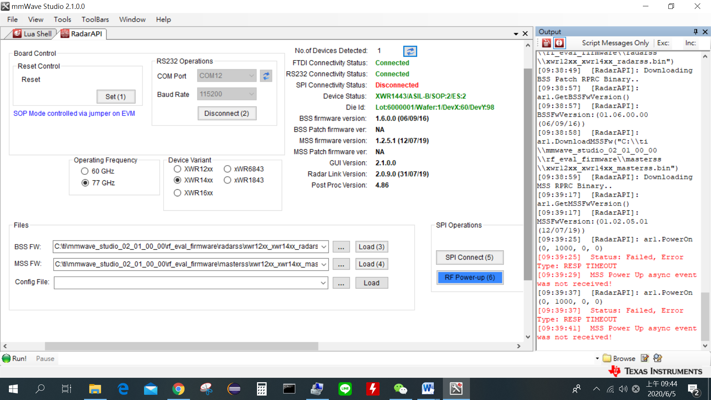This screenshot has width=711, height=400.
Task: Click the COM port refresh icon
Action: (266, 76)
